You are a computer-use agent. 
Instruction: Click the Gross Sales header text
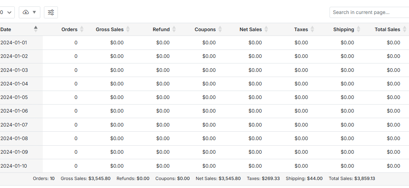click(109, 29)
